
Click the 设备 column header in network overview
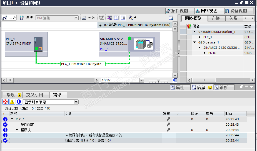[x=217, y=26]
